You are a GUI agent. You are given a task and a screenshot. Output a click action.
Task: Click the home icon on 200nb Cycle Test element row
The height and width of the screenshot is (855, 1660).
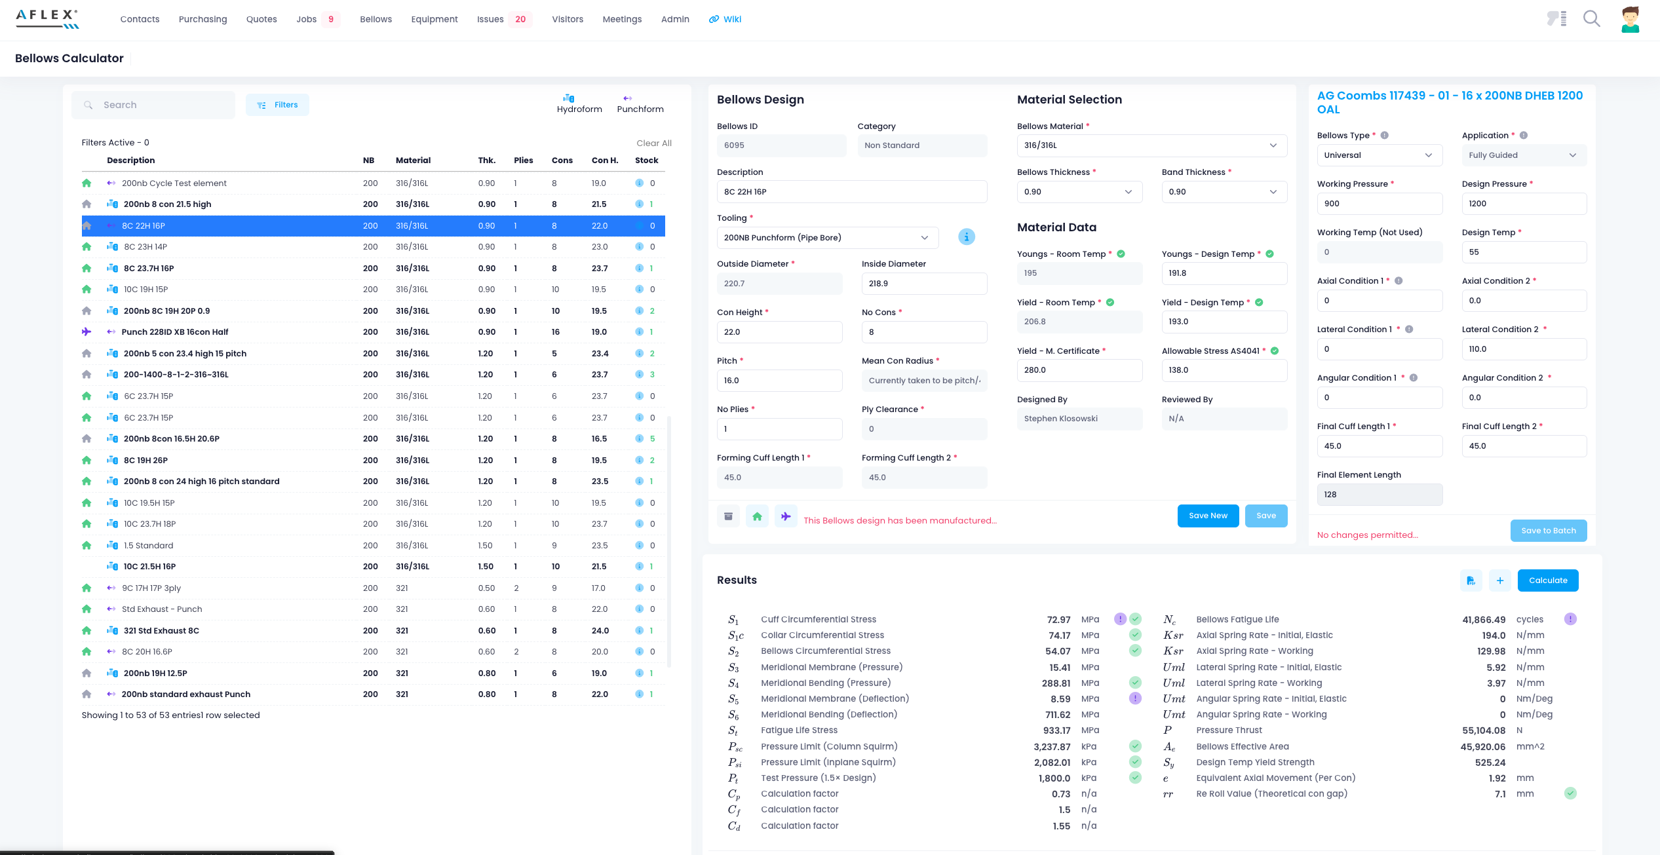click(87, 183)
